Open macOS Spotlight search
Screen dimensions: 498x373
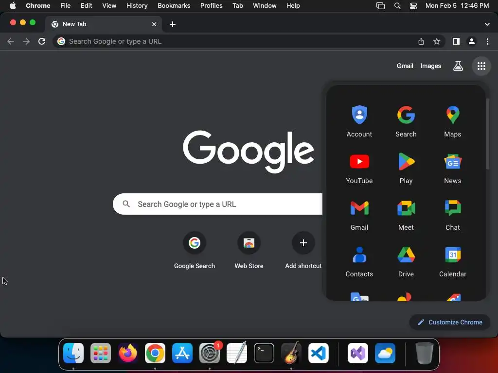397,6
